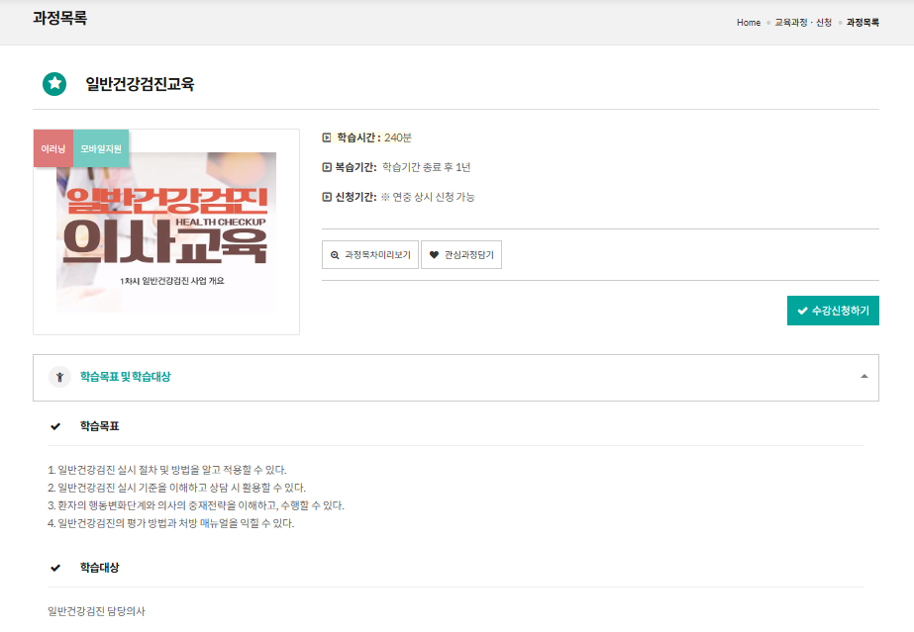914x632 pixels.
Task: Click the 학습대상 subsection heading
Action: [x=100, y=568]
